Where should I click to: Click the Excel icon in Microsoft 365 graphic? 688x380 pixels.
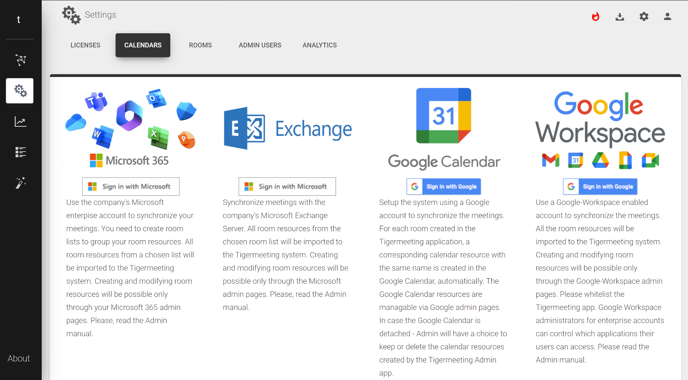158,138
